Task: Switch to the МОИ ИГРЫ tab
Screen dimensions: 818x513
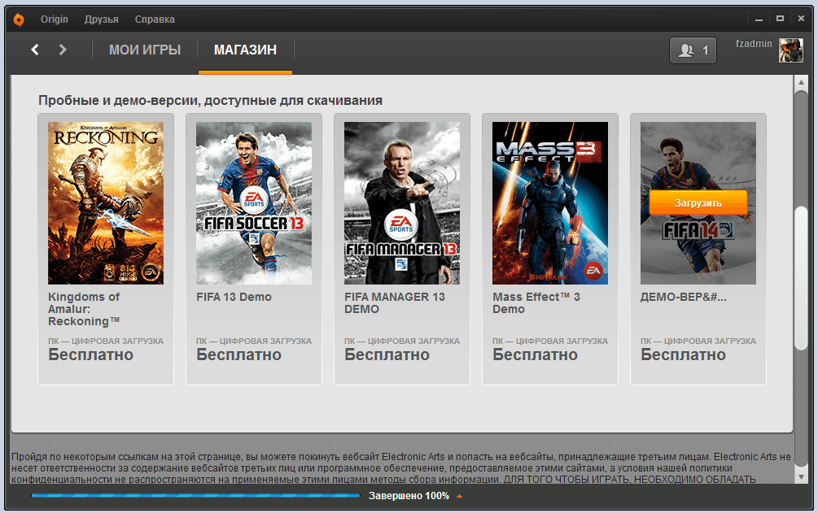Action: pyautogui.click(x=145, y=50)
